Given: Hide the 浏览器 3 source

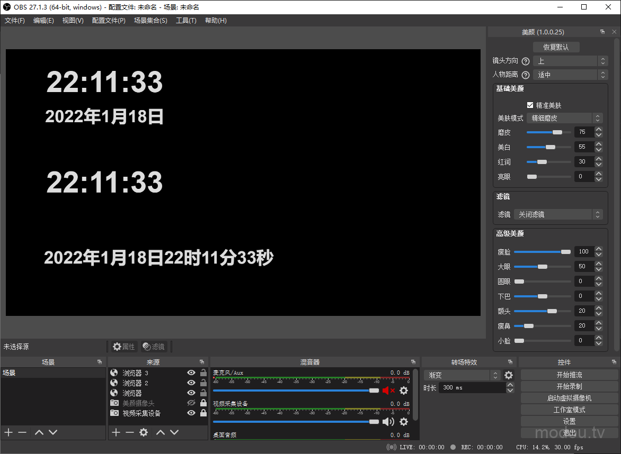Looking at the screenshot, I should point(191,373).
